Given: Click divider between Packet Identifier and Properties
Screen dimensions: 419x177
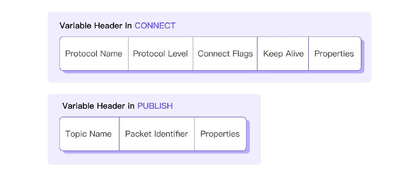Looking at the screenshot, I should 194,134.
